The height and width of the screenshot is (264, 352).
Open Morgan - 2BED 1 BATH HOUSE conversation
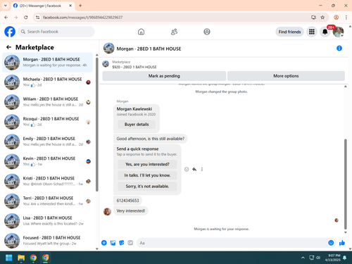coord(47,63)
